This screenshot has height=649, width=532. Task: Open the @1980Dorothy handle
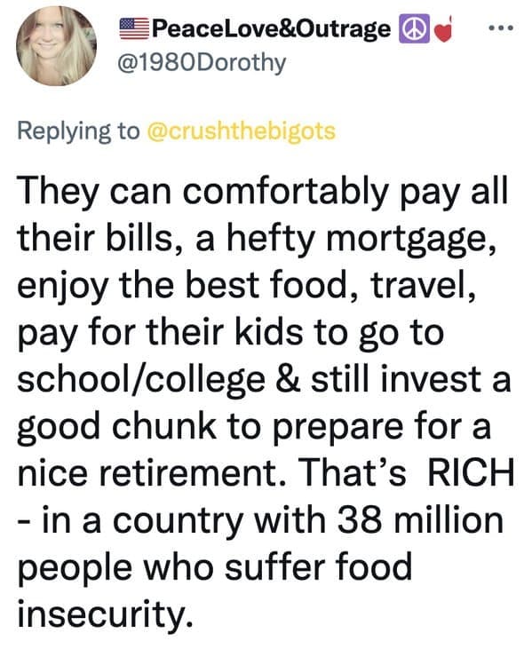202,63
